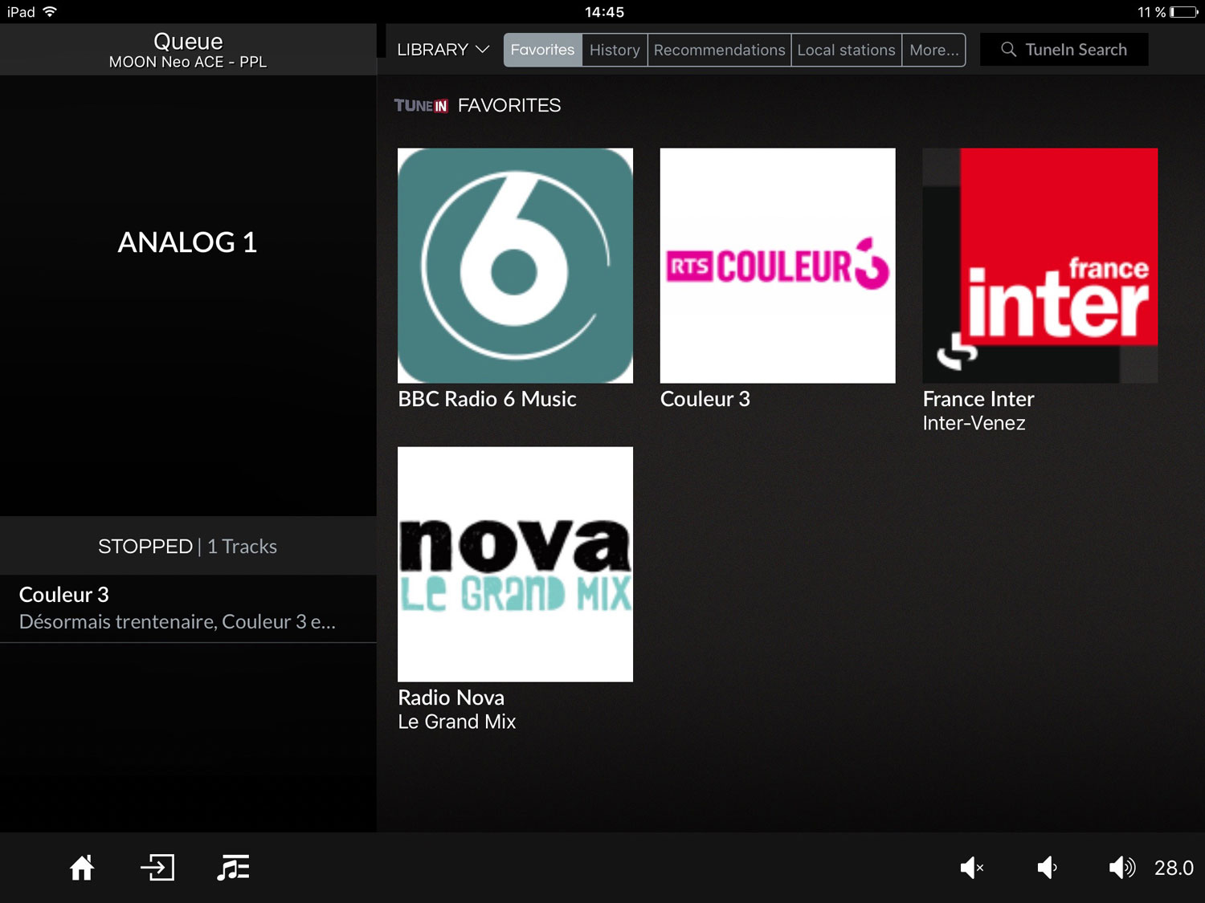Click the Le Grand Mix subtitle

(456, 722)
